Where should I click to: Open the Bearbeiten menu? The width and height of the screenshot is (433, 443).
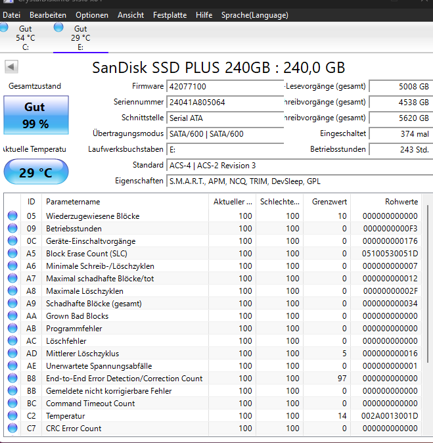[x=48, y=15]
